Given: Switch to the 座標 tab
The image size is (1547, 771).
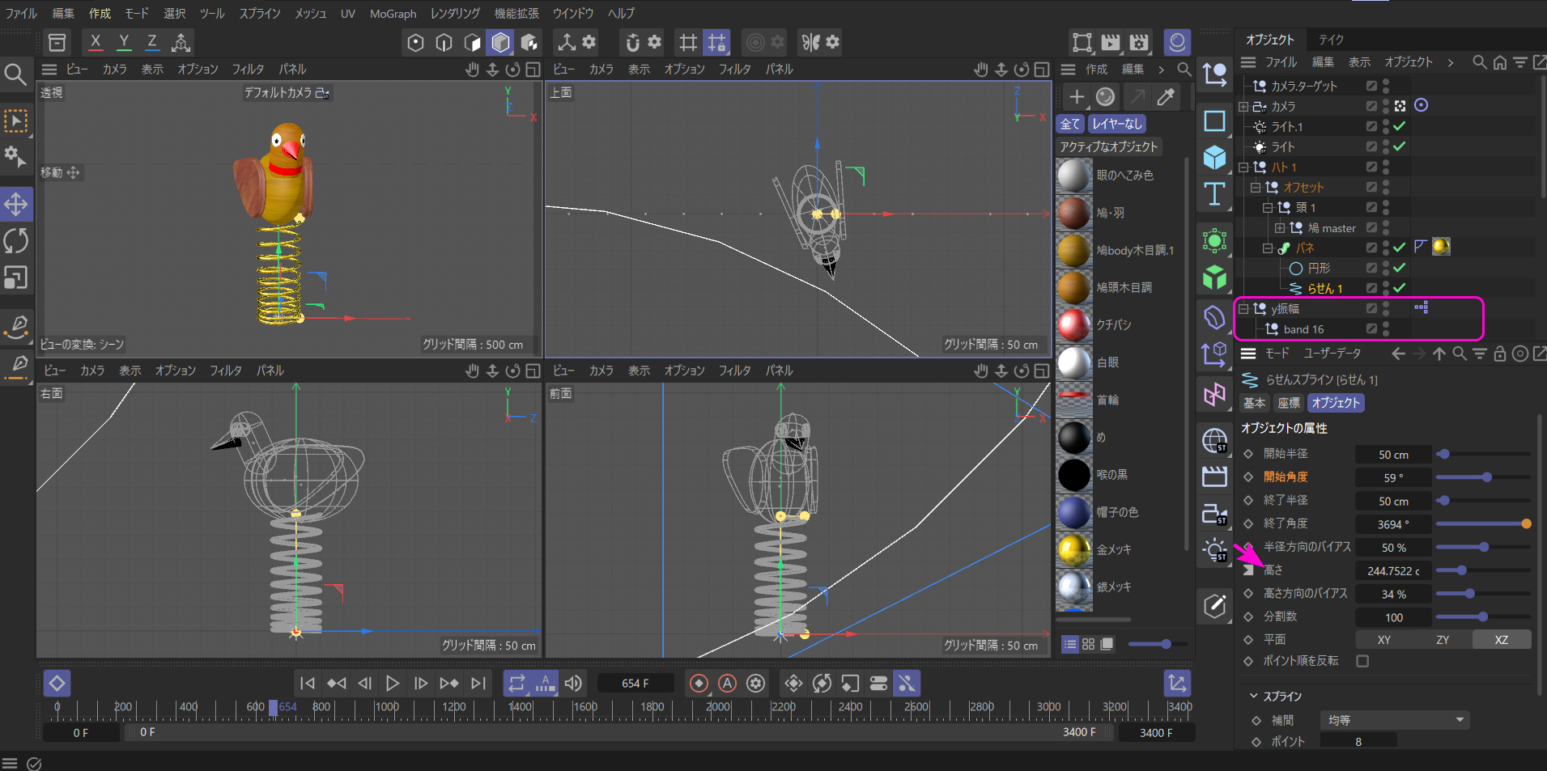Looking at the screenshot, I should [1288, 403].
